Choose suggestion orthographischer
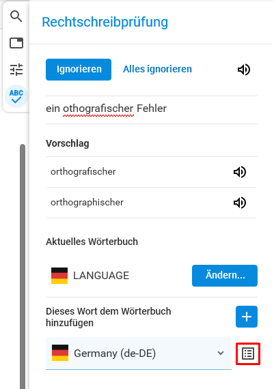The image size is (274, 389). pyautogui.click(x=87, y=203)
